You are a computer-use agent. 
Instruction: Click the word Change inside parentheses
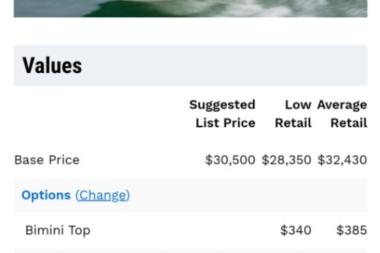(102, 195)
